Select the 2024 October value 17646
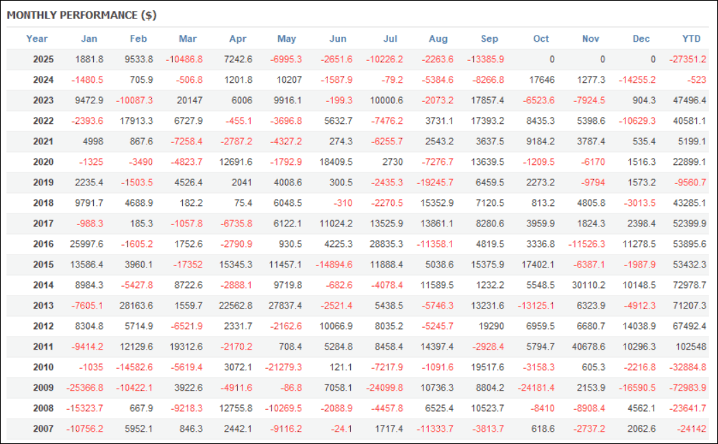Screen dimensions: 718x444 tap(542, 80)
